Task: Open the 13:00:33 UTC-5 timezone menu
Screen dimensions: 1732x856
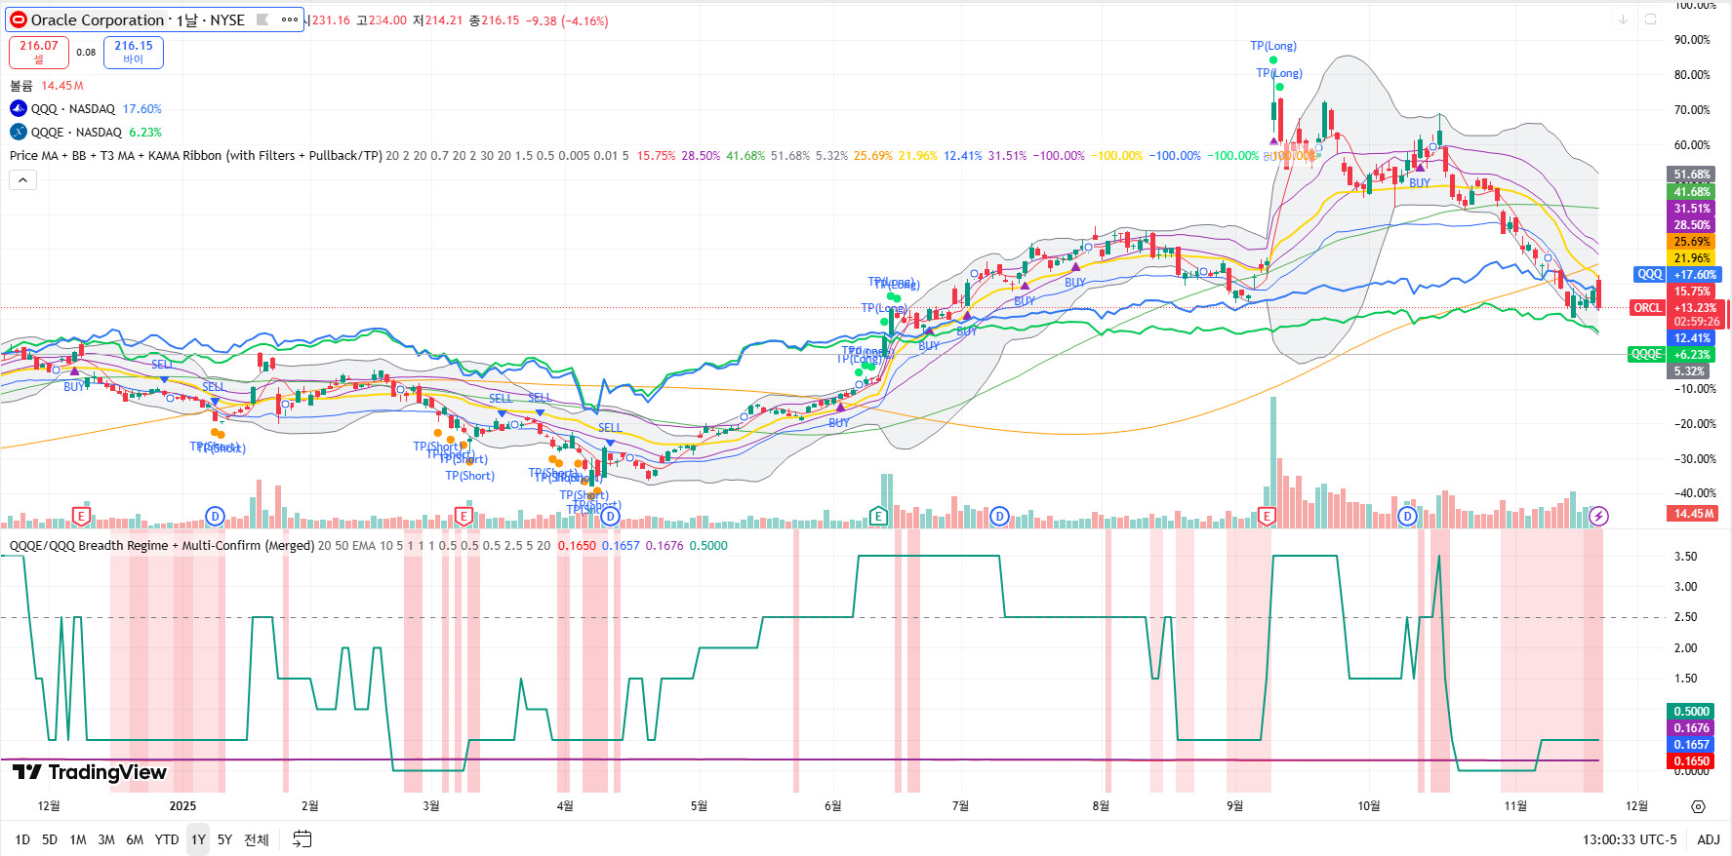Action: tap(1630, 839)
